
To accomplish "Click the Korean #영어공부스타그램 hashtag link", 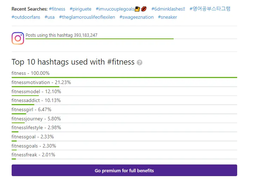I will (210, 9).
